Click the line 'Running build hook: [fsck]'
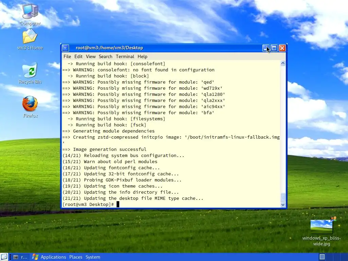 tap(107, 125)
